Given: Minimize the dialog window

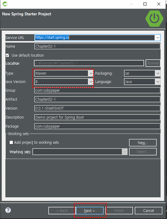Looking at the screenshot, I should 131,4.
